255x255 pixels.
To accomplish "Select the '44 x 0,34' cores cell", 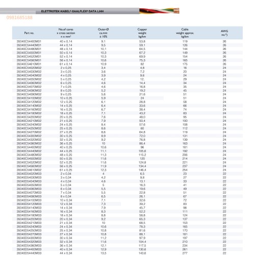I will pyautogui.click(x=66, y=253).
